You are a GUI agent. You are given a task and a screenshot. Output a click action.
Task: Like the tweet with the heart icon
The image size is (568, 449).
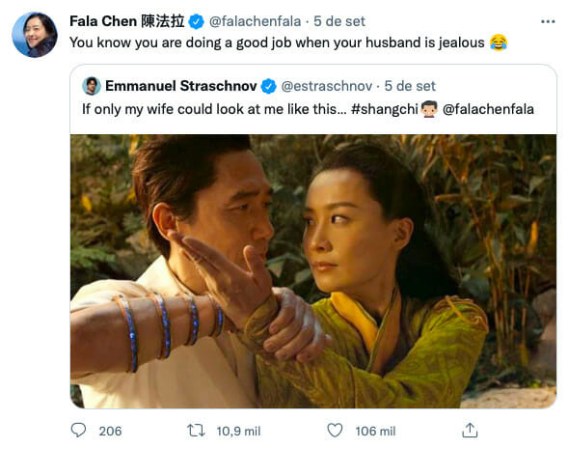tap(335, 431)
